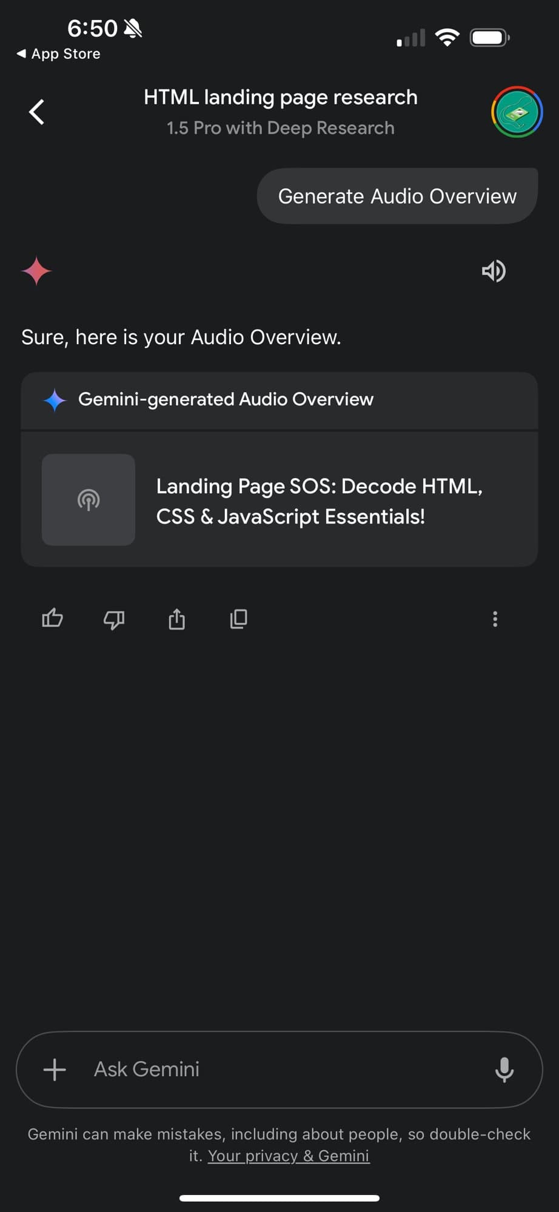Copy the Gemini response
Image resolution: width=559 pixels, height=1212 pixels.
pos(238,619)
